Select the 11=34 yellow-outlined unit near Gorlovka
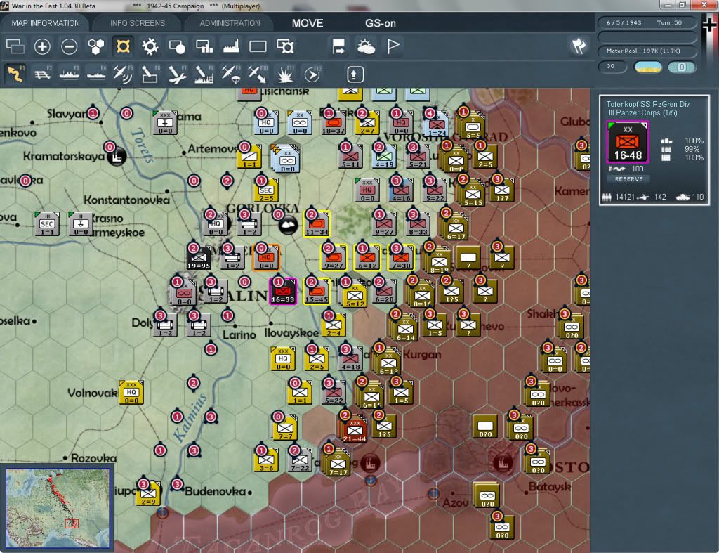 click(x=317, y=224)
